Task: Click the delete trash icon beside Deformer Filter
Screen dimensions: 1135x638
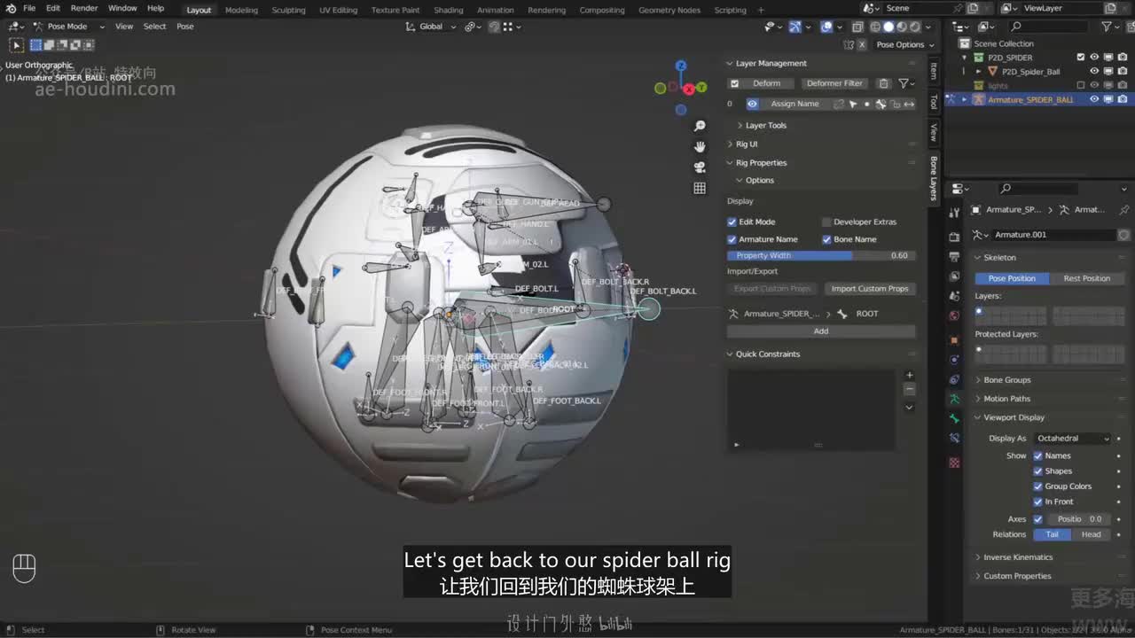Action: click(883, 83)
